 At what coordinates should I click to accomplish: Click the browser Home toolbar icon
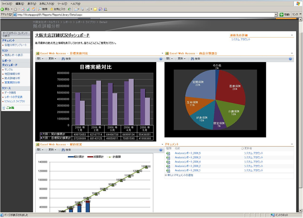[33, 9]
